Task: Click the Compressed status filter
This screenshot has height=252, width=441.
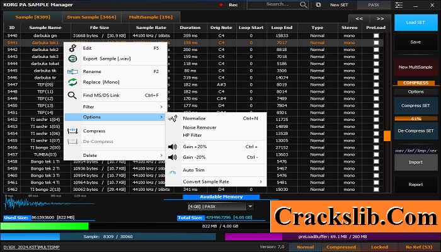Action: tap(341, 247)
